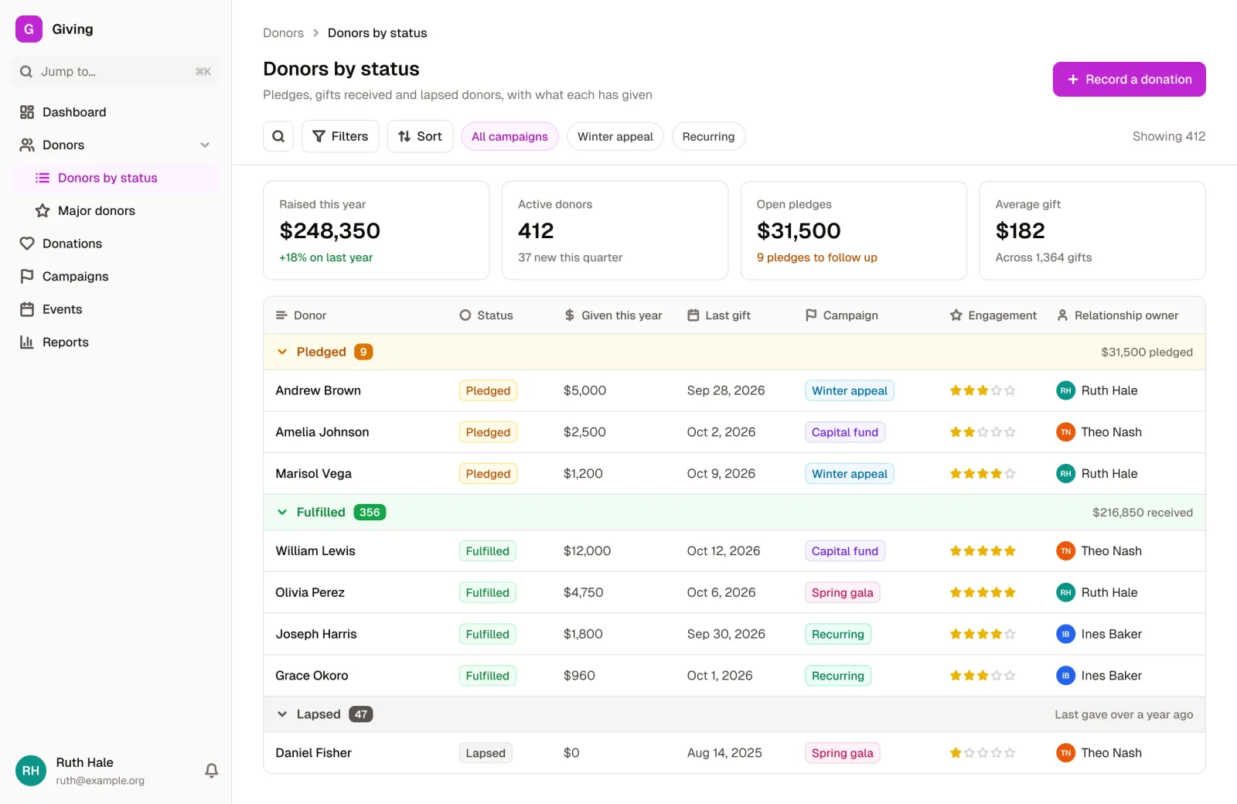Open Dashboard from the sidebar
Screen dimensions: 1237x804
[116, 112]
